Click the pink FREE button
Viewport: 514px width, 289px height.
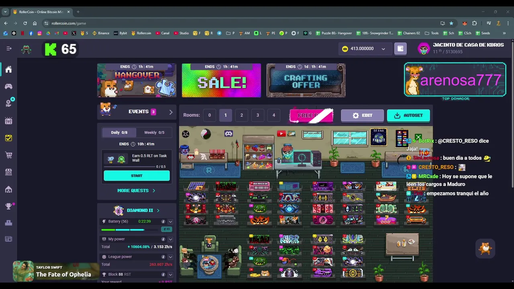311,115
